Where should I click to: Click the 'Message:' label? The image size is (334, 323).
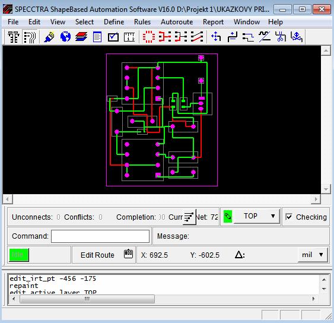pyautogui.click(x=173, y=236)
